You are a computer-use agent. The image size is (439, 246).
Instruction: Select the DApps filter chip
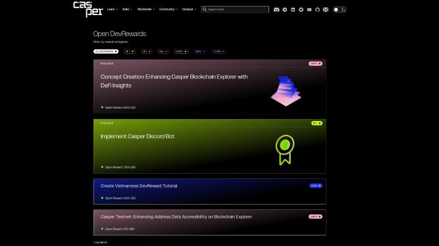click(181, 51)
